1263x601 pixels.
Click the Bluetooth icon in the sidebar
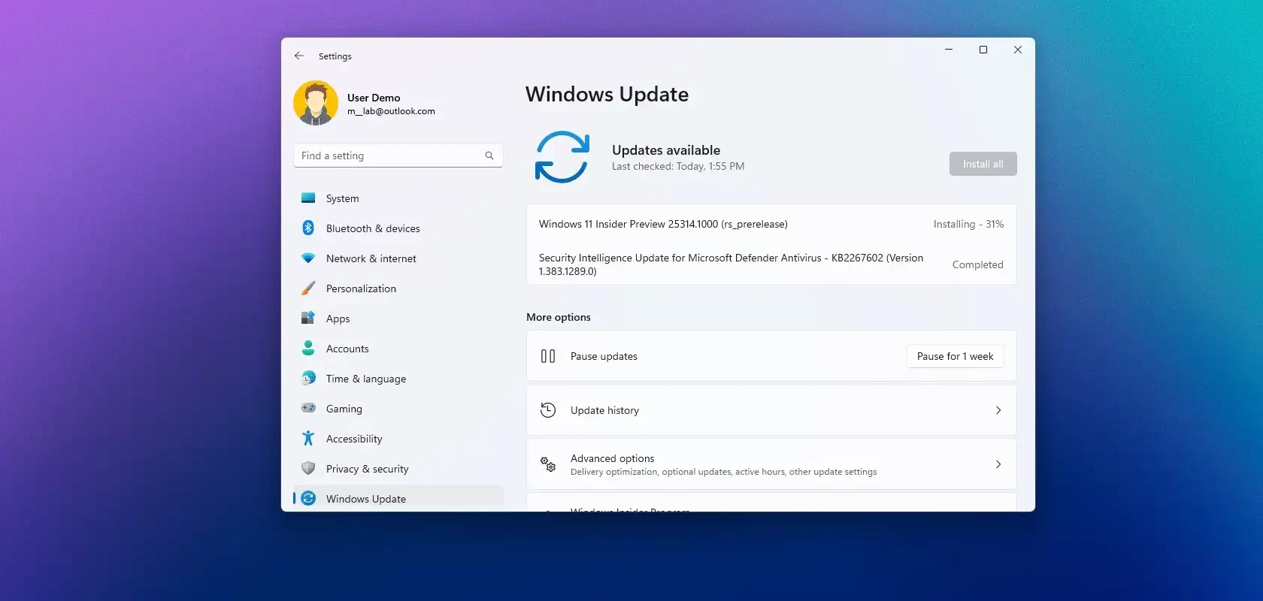click(308, 228)
